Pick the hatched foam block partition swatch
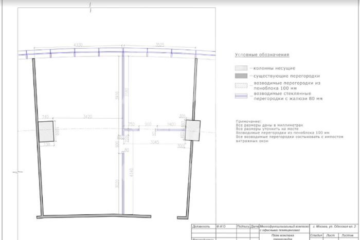Screen dimensions: 360x240 pos(241,85)
